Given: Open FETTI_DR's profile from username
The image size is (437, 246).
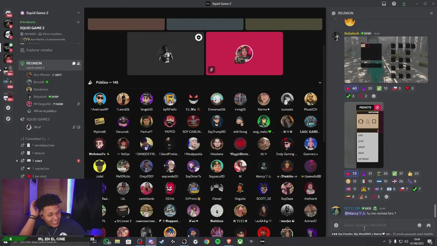Looking at the screenshot, I should (352, 208).
